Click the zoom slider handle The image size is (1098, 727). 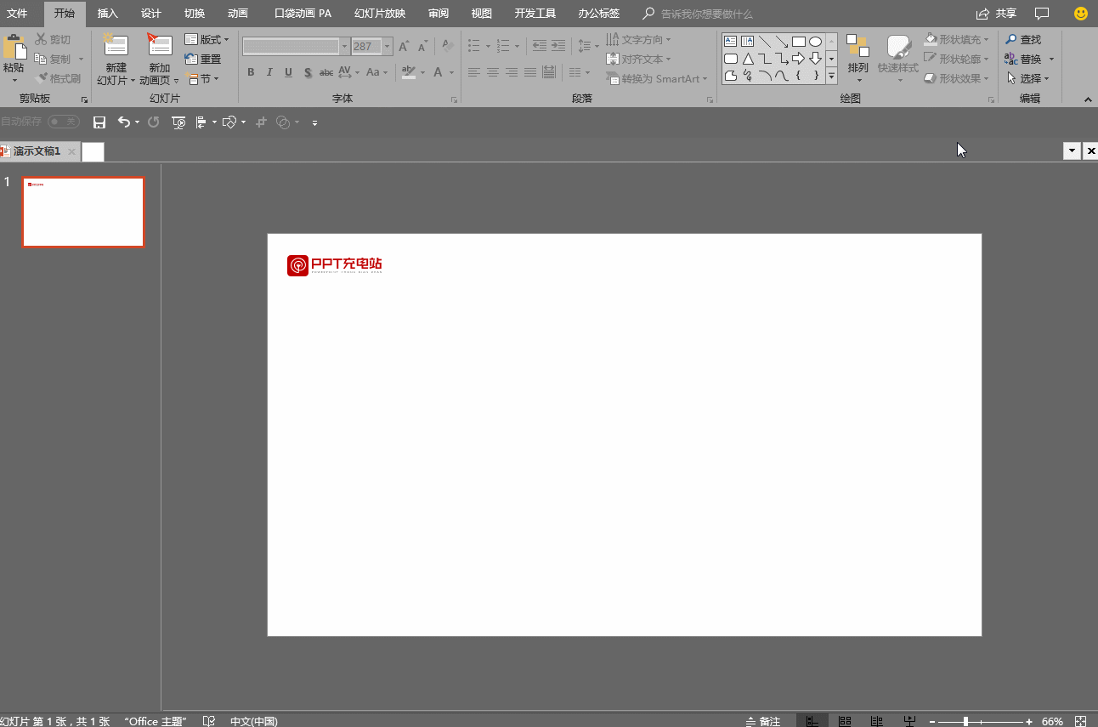(x=965, y=721)
